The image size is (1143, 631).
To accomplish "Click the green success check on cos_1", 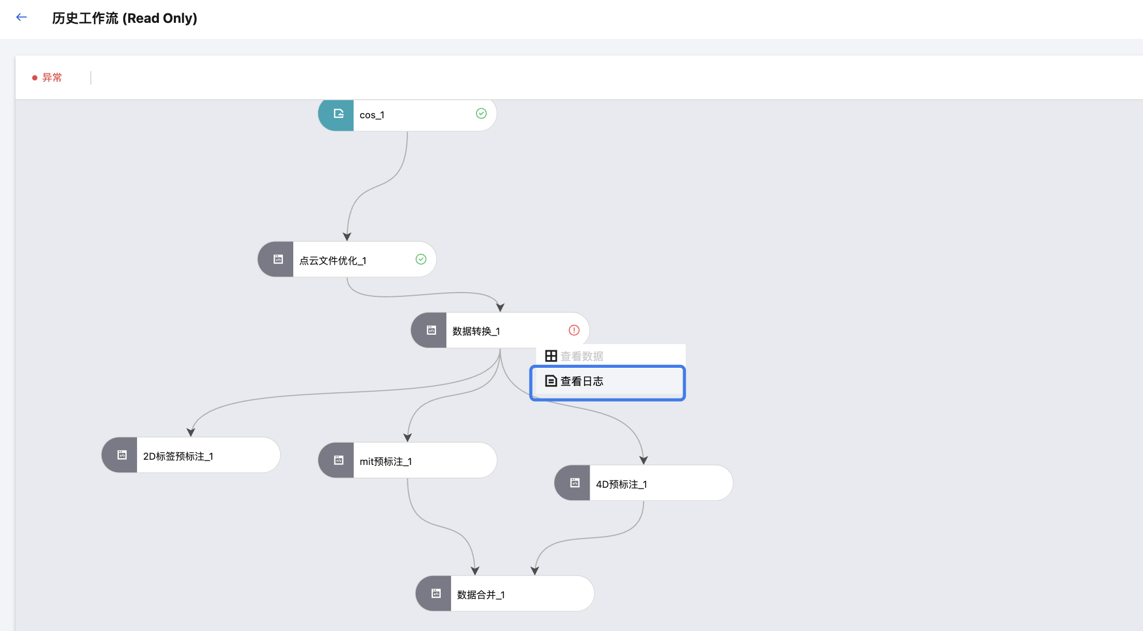I will tap(481, 114).
